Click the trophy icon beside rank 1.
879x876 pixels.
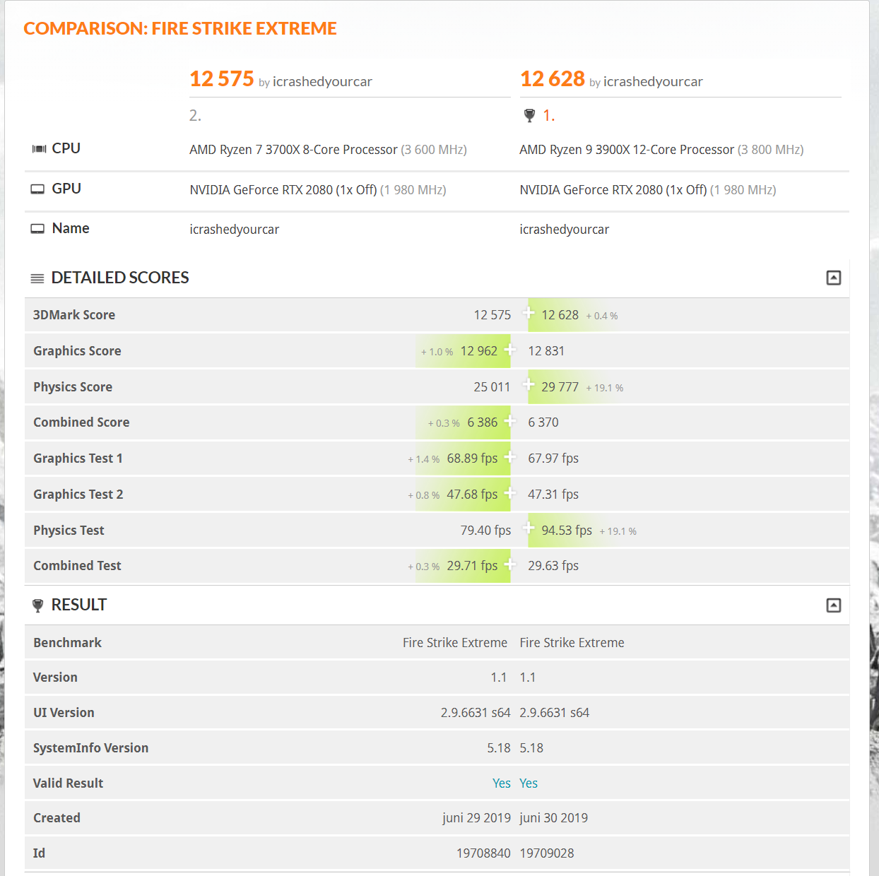click(x=529, y=116)
